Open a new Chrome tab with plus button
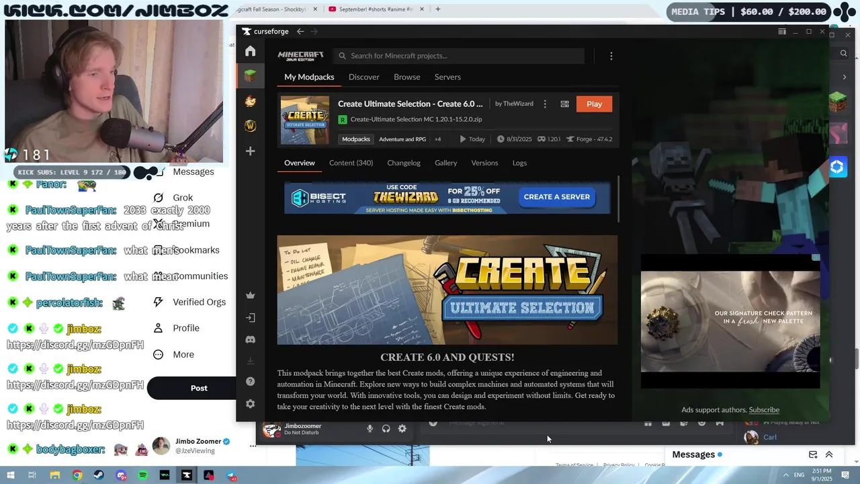Screen dimensions: 860x484 pyautogui.click(x=437, y=9)
